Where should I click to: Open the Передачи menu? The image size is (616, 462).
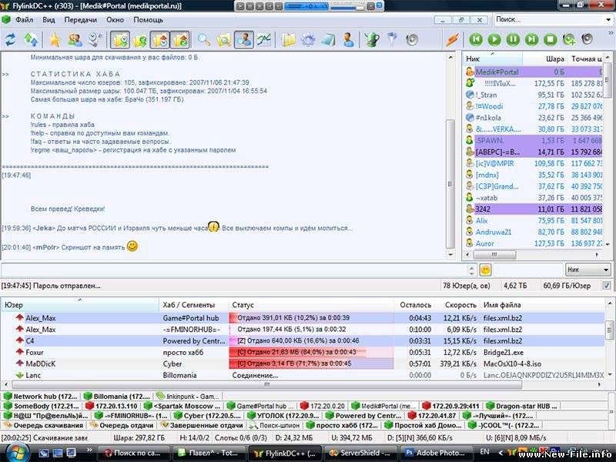tap(79, 20)
